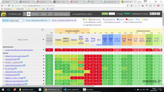Viewport: 164px width, 92px height.
Task: Open the iondoc bookmark
Action: pos(50,9)
